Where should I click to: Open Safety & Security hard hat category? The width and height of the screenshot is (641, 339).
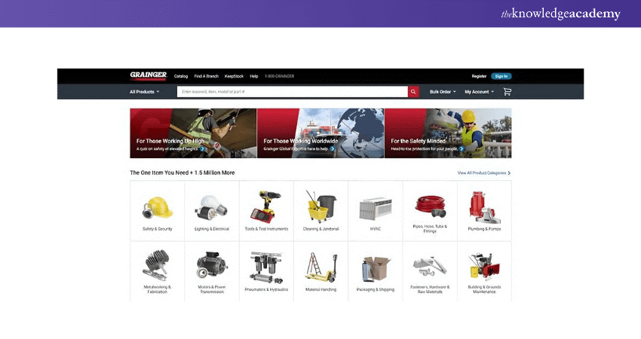coord(158,211)
